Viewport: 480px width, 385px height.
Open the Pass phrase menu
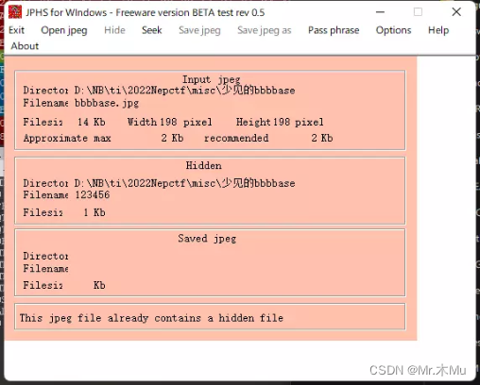coord(334,30)
